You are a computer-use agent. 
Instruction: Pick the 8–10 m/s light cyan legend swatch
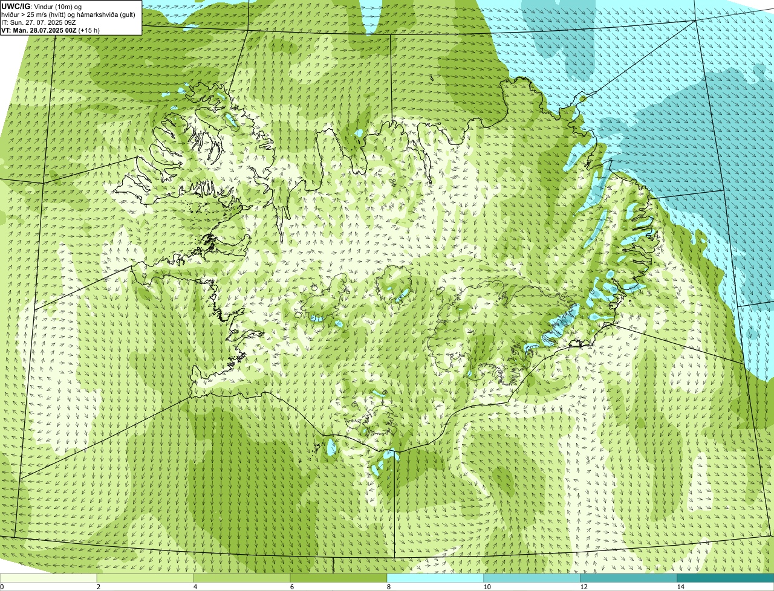435,578
